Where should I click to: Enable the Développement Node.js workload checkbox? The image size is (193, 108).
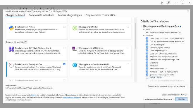point(128,27)
